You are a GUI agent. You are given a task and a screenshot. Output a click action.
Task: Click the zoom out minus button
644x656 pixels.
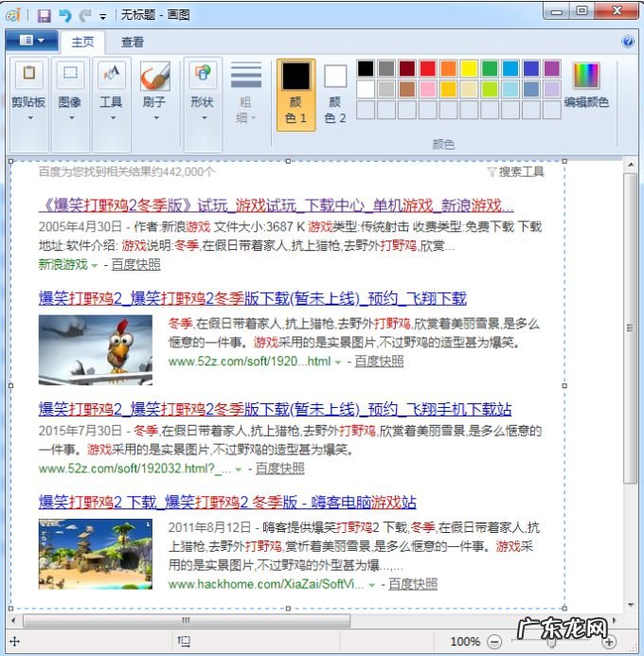point(494,642)
